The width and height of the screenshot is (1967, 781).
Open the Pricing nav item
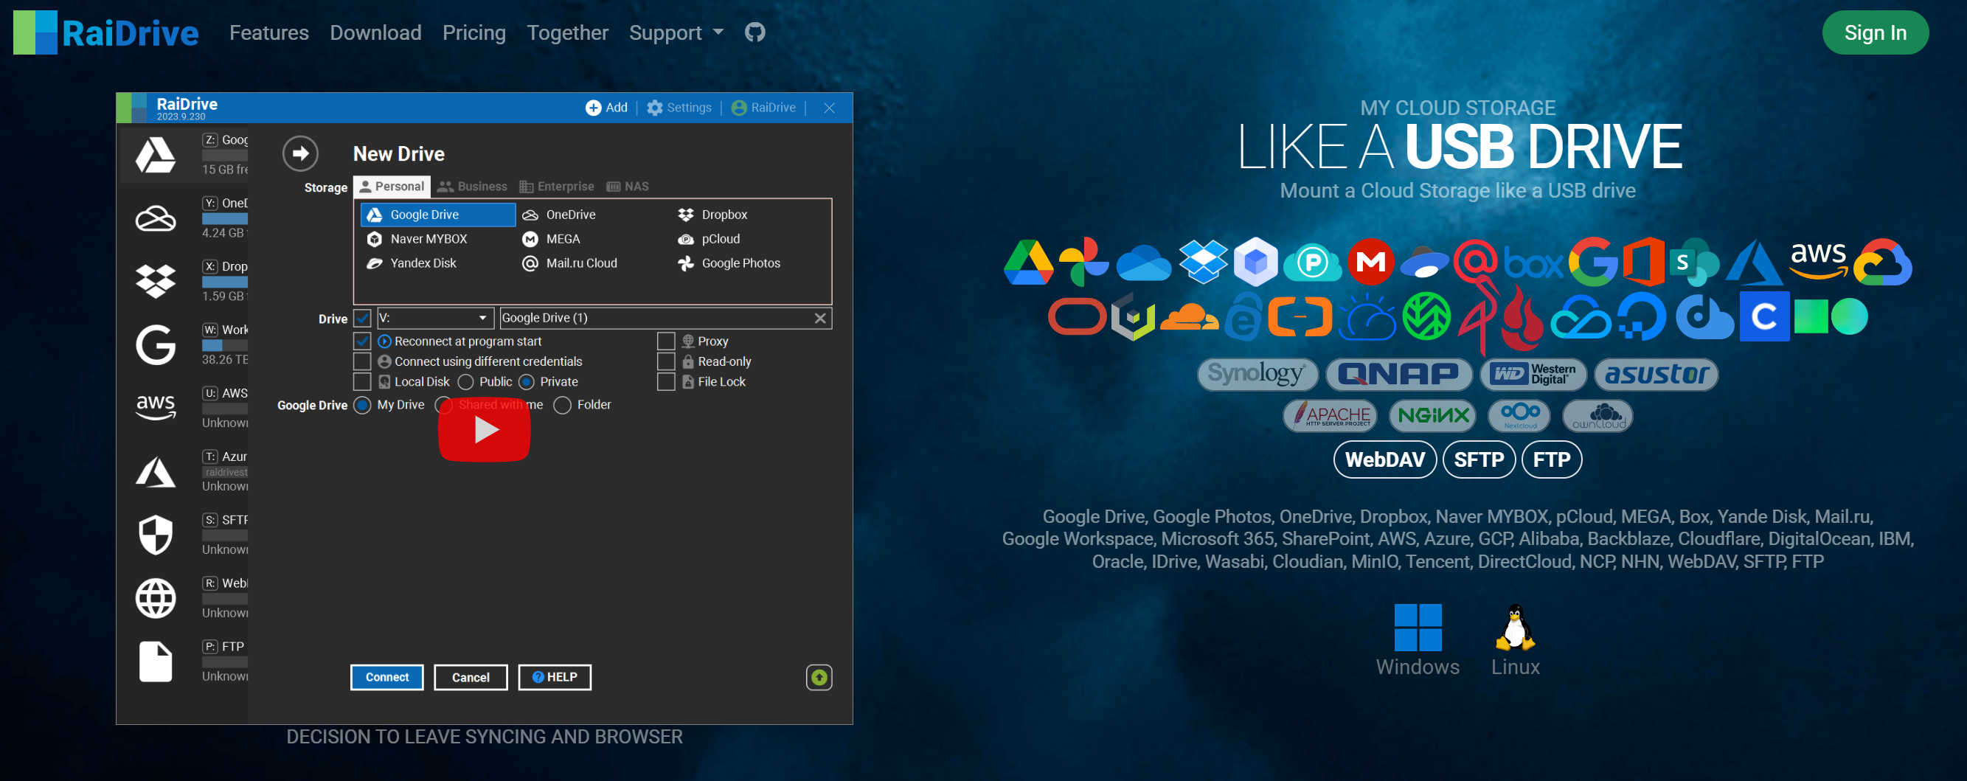tap(474, 32)
